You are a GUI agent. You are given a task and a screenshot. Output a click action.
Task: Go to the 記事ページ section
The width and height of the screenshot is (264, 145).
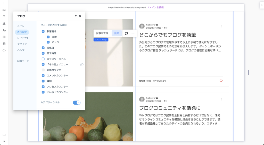point(23,61)
